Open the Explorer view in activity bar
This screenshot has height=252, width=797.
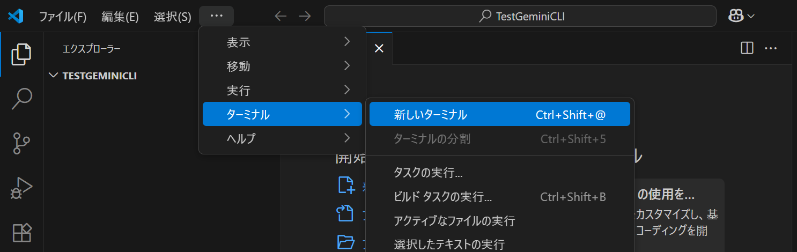coord(21,54)
